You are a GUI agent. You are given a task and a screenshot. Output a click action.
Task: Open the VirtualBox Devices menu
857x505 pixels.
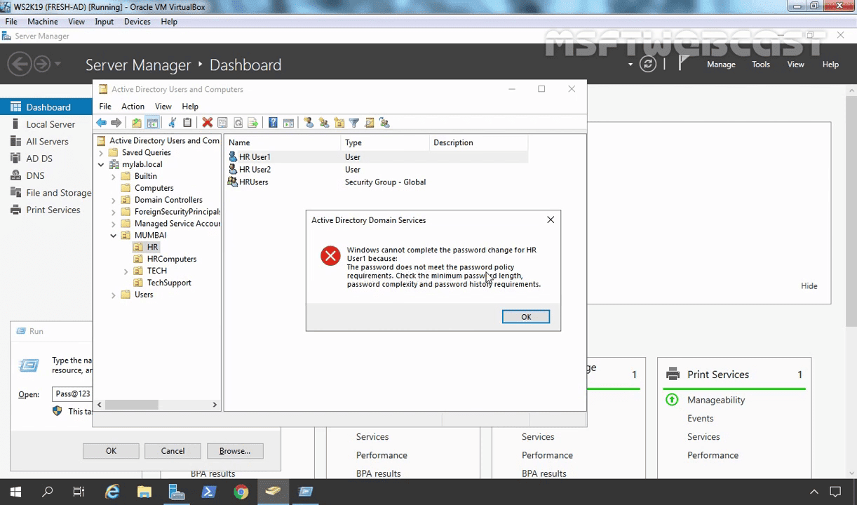pos(137,22)
